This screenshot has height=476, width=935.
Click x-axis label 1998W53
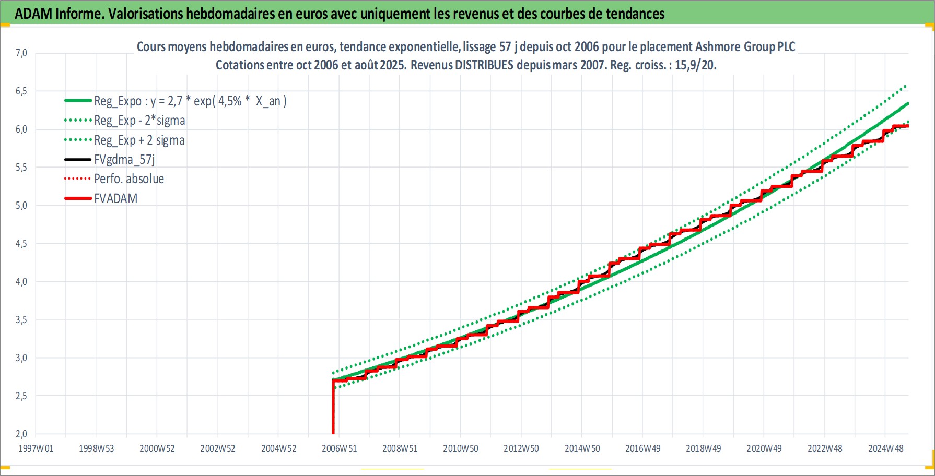96,448
